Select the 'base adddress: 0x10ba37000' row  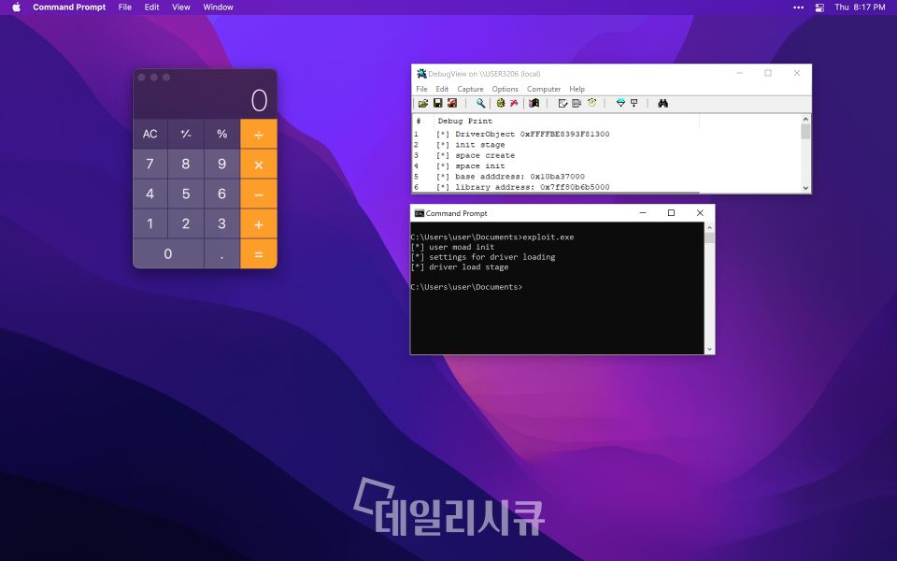click(510, 177)
